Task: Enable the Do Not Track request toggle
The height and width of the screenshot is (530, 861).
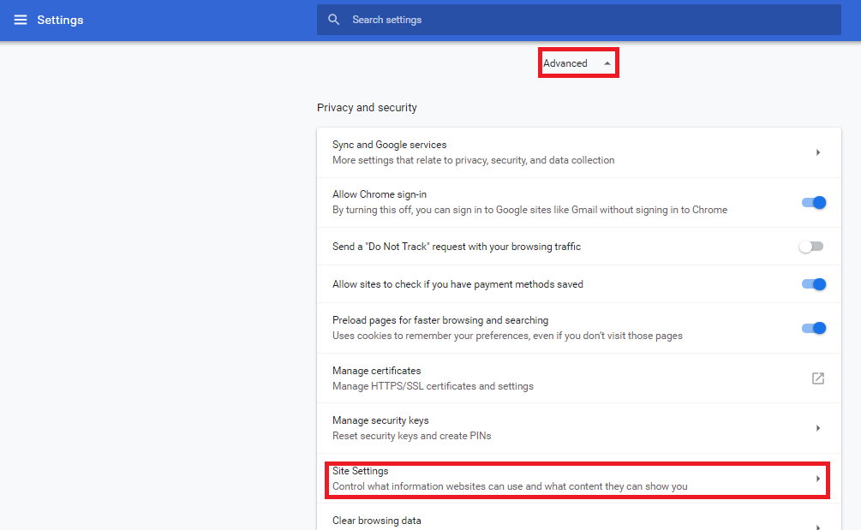Action: (810, 247)
